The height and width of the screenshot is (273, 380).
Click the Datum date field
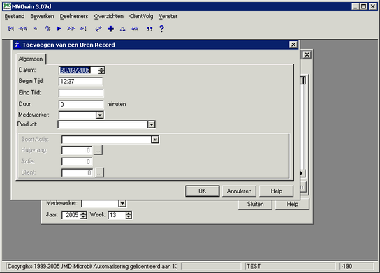[78, 71]
